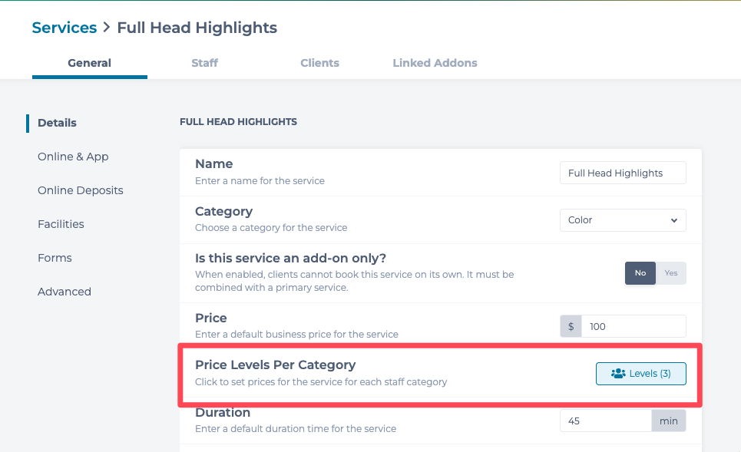This screenshot has width=741, height=452.
Task: Open Online Deposits in the sidebar
Action: pos(81,190)
